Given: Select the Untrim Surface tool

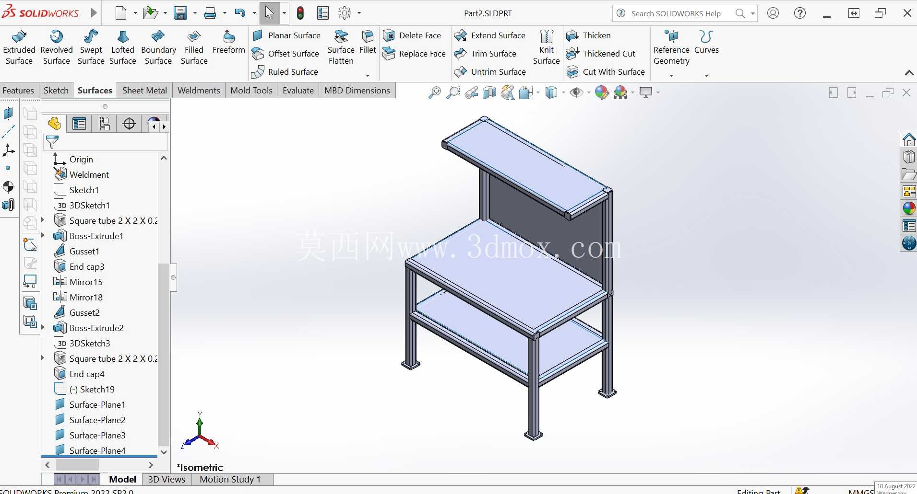Looking at the screenshot, I should point(490,72).
